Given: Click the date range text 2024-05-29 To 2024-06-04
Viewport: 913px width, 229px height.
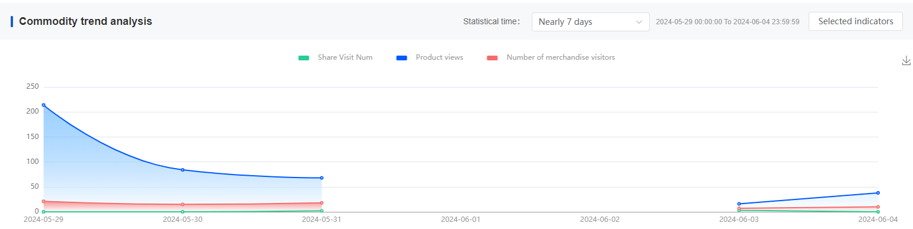Looking at the screenshot, I should coord(727,22).
